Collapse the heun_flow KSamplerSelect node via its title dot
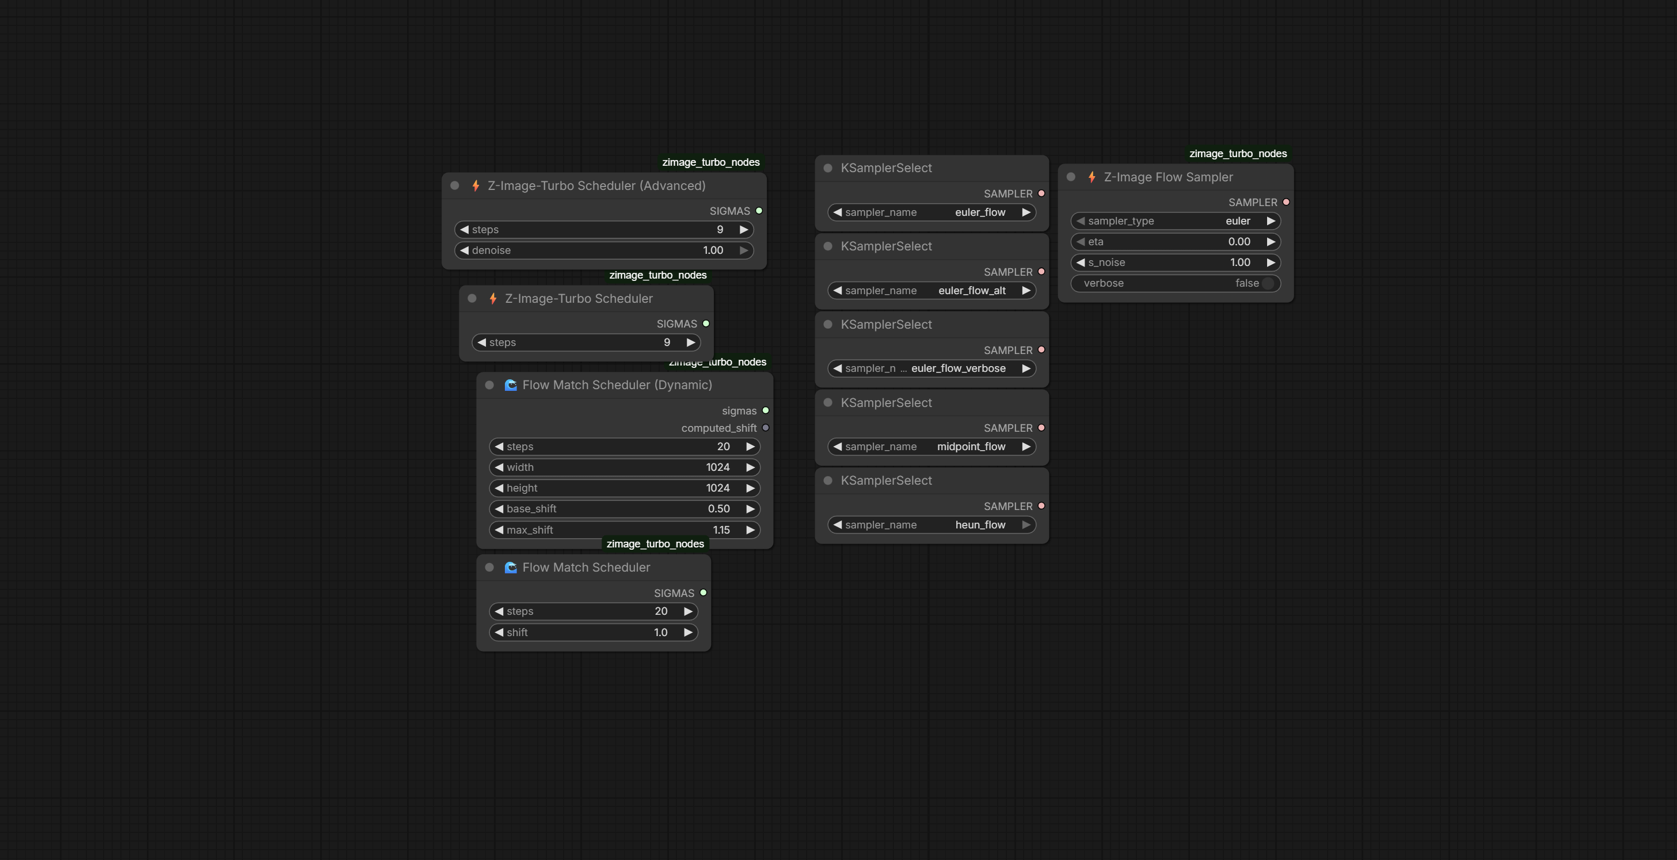 click(x=828, y=481)
